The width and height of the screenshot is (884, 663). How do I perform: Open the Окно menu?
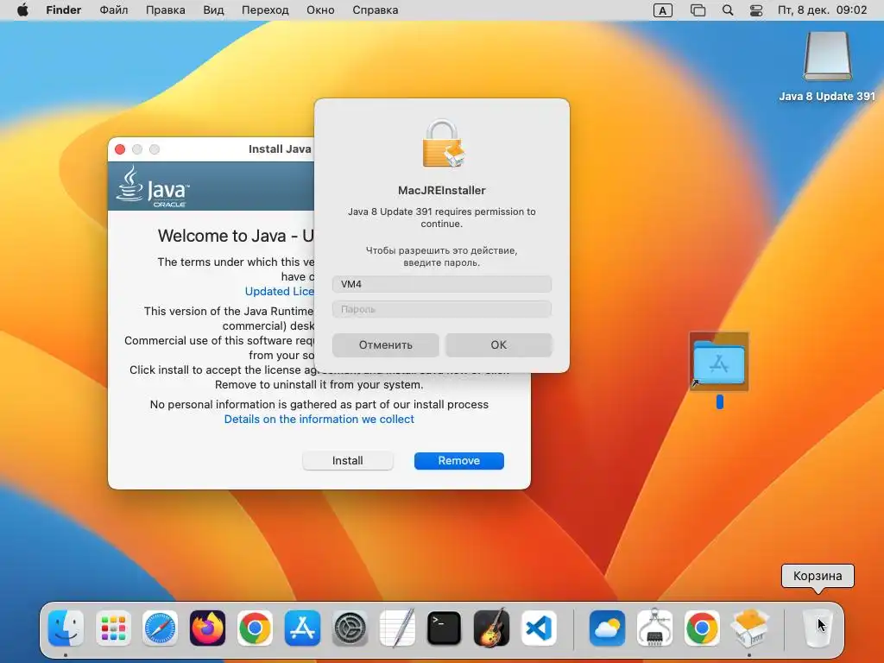[320, 10]
